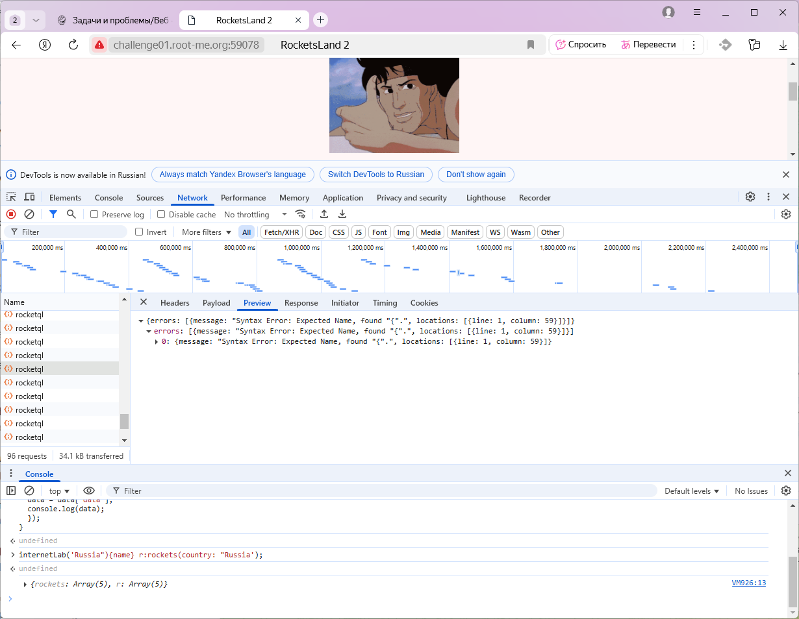Viewport: 799px width, 619px height.
Task: Open the More filters dropdown
Action: point(206,232)
